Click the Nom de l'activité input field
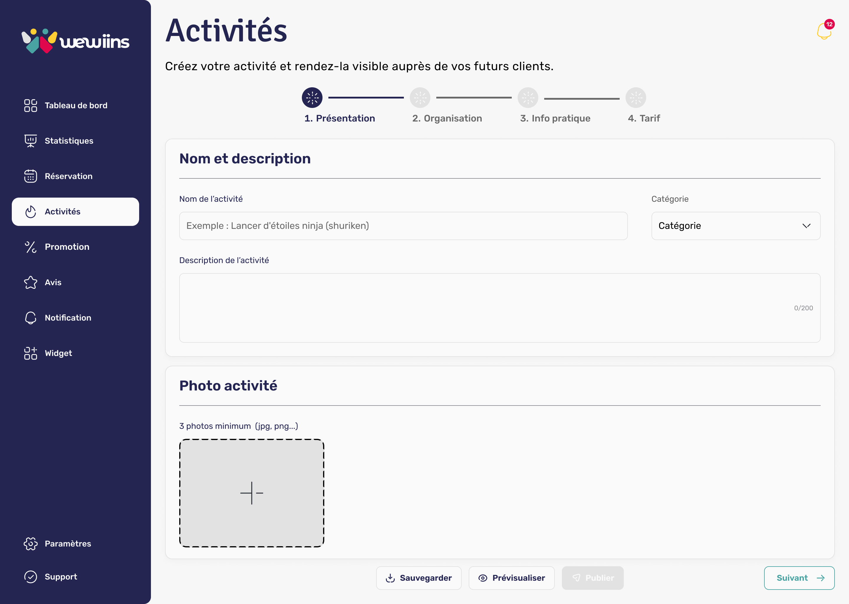This screenshot has width=849, height=604. (403, 226)
